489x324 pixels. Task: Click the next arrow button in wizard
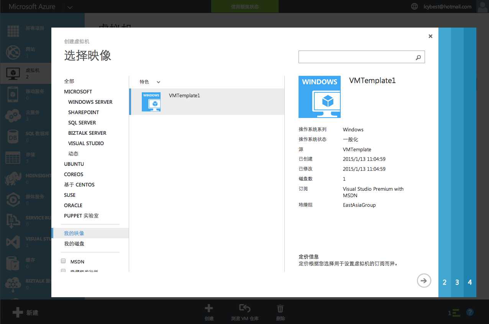point(424,281)
